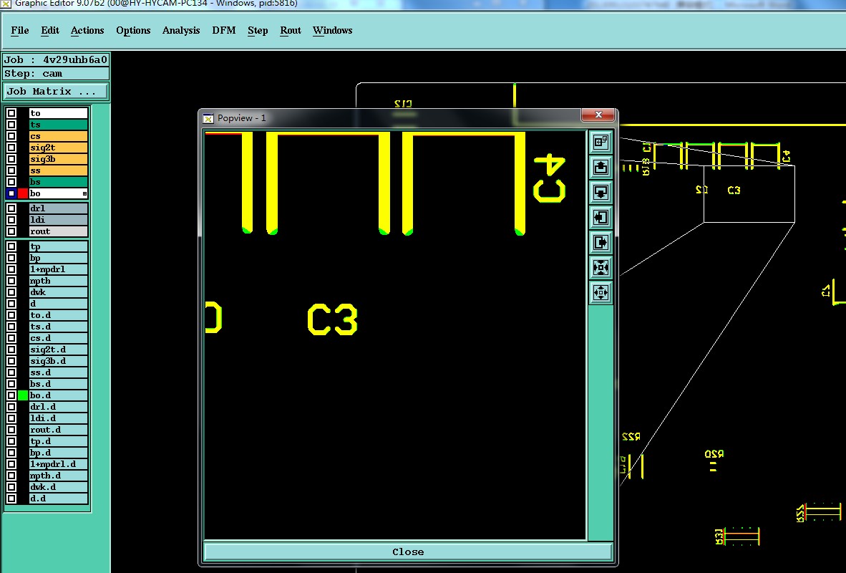846x573 pixels.
Task: Select the 'npth.d' layer name
Action: click(58, 476)
